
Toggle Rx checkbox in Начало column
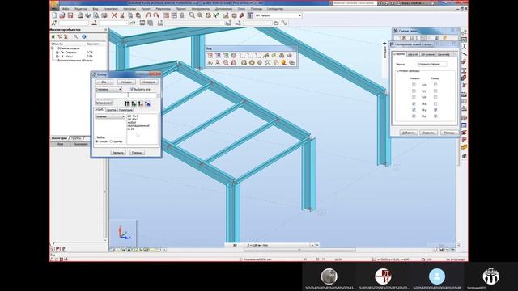(x=414, y=103)
